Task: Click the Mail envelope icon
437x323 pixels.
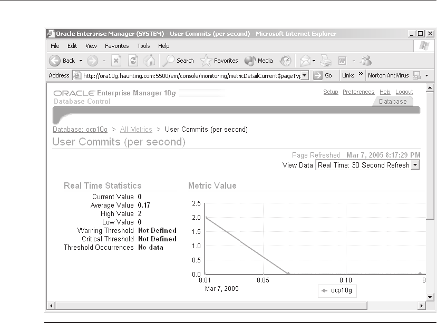Action: click(x=305, y=61)
